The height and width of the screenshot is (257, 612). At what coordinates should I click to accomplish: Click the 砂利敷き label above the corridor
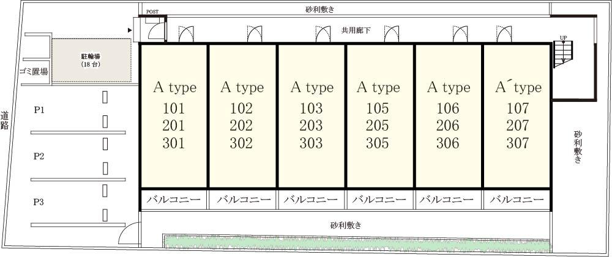[x=319, y=9]
